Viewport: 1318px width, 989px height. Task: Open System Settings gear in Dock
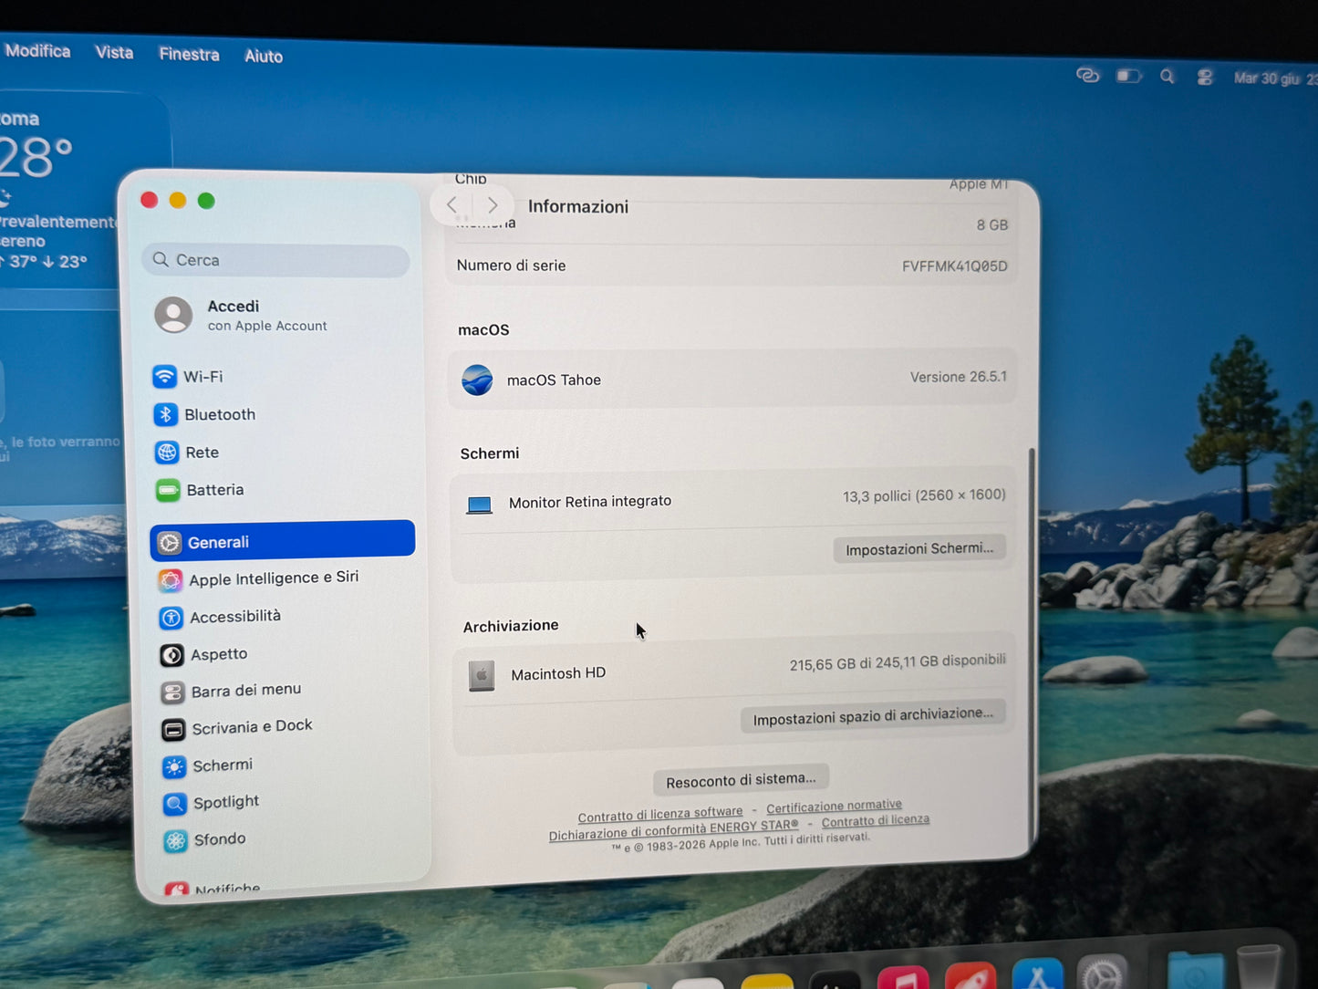(1103, 974)
